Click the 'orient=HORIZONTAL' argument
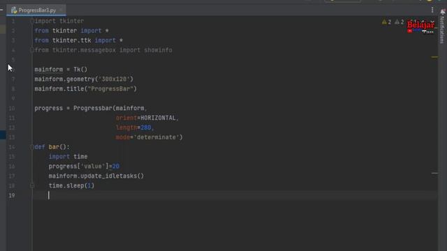Viewport: 447px width, 251px height. click(x=146, y=118)
